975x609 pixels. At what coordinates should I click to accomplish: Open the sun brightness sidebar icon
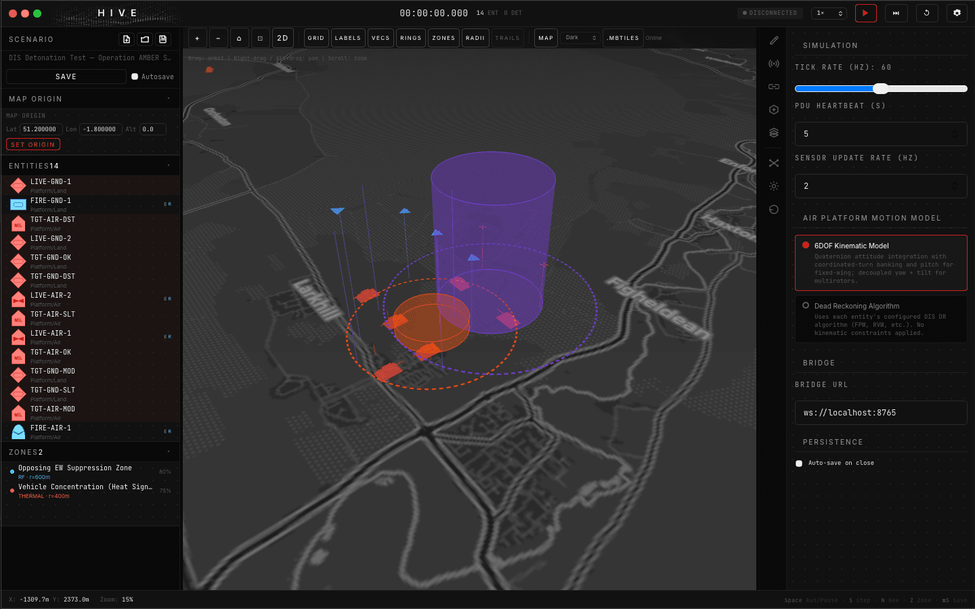774,186
